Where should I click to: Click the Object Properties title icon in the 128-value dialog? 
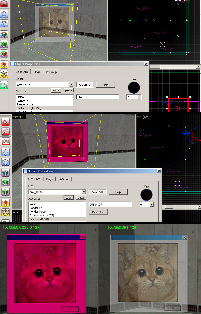[13, 64]
